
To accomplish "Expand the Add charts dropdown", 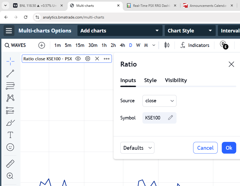I will 120,31.
